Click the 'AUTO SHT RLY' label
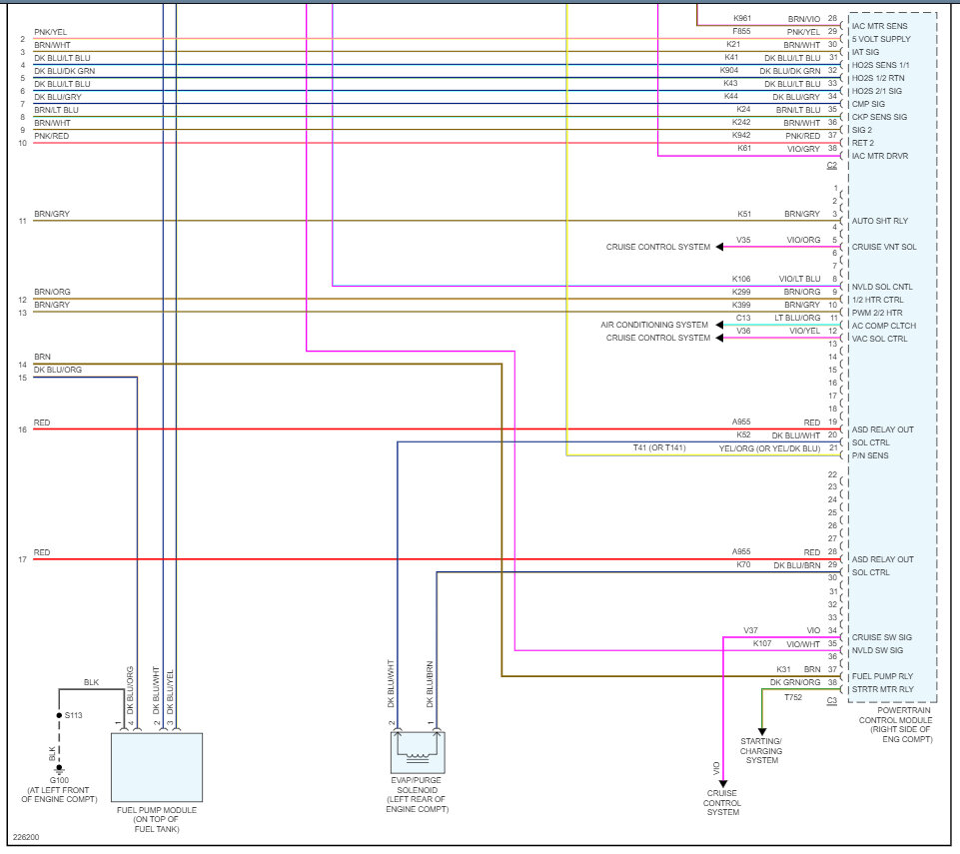The width and height of the screenshot is (960, 854). (880, 221)
